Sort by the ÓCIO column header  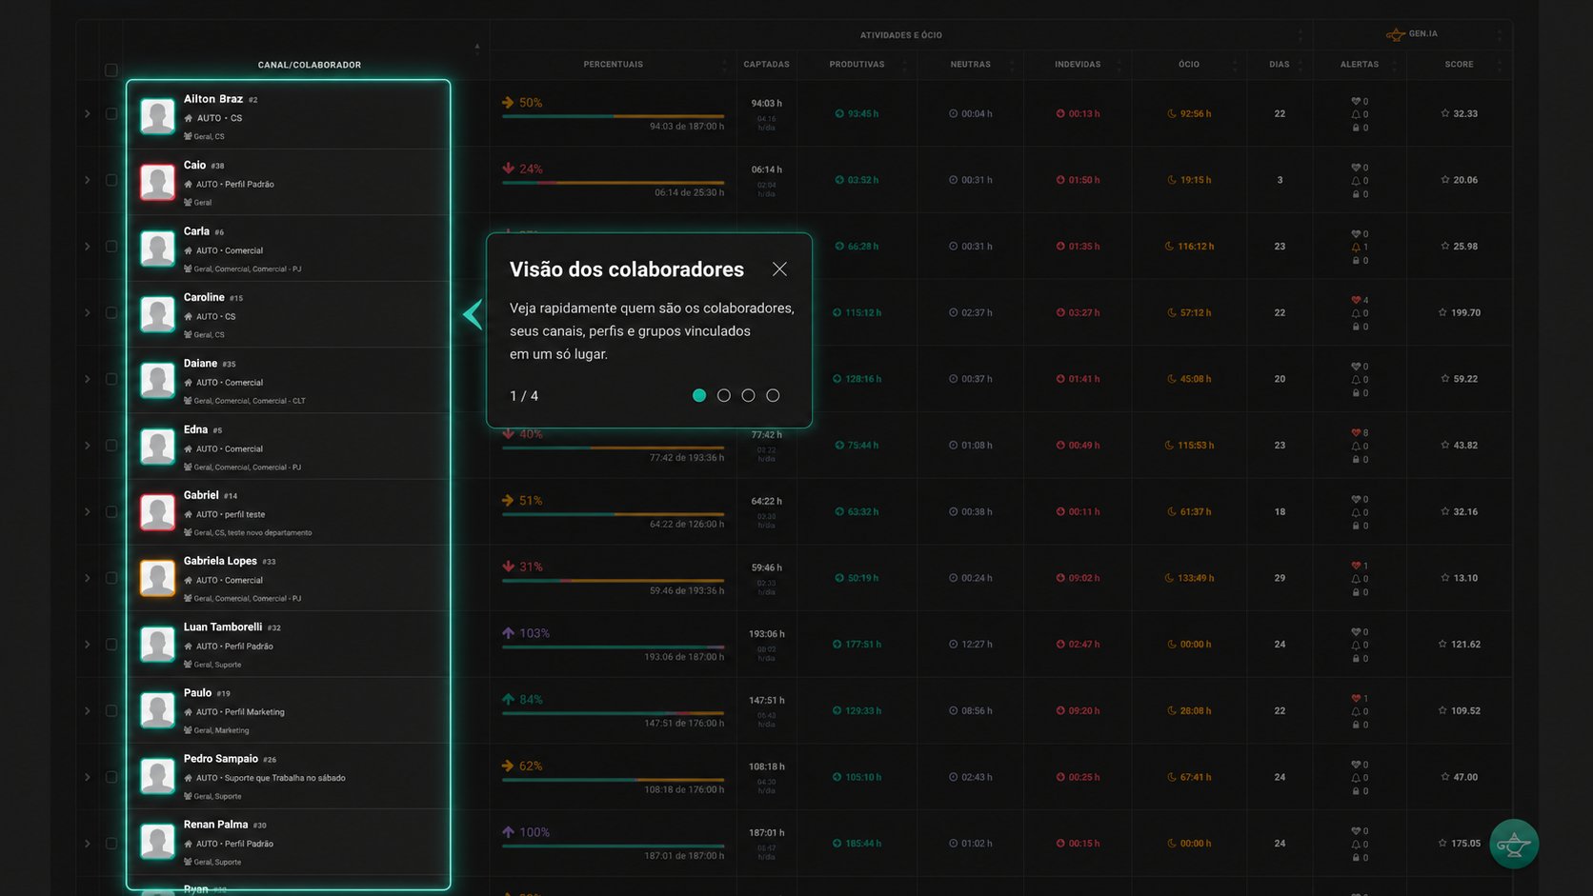pos(1189,65)
